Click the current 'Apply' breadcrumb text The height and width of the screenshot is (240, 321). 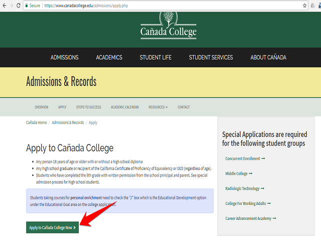click(x=93, y=122)
